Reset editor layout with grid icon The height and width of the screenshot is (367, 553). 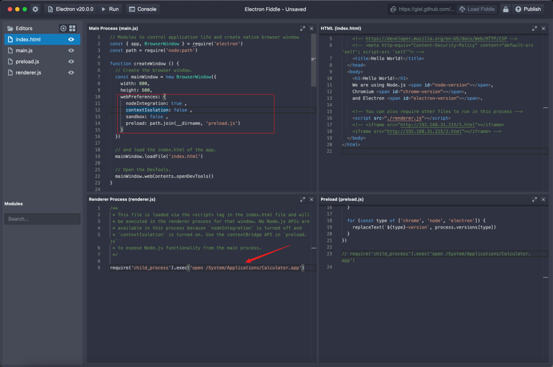(x=72, y=28)
